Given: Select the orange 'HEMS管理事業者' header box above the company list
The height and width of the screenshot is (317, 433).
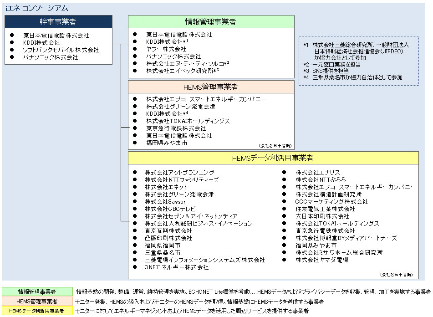Looking at the screenshot, I should pyautogui.click(x=211, y=87).
